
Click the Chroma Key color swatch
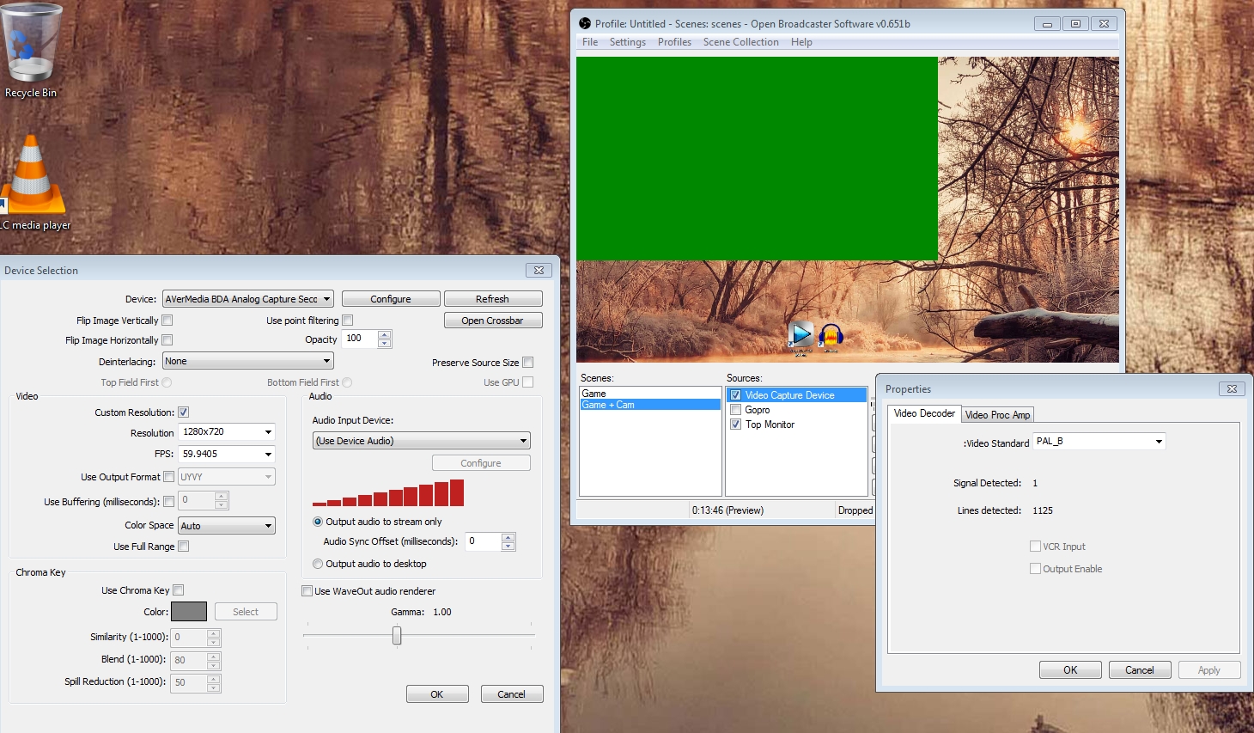point(189,612)
